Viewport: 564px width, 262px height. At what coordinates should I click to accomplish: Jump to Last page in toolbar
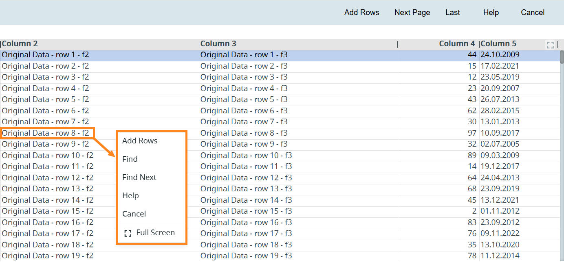pyautogui.click(x=452, y=13)
